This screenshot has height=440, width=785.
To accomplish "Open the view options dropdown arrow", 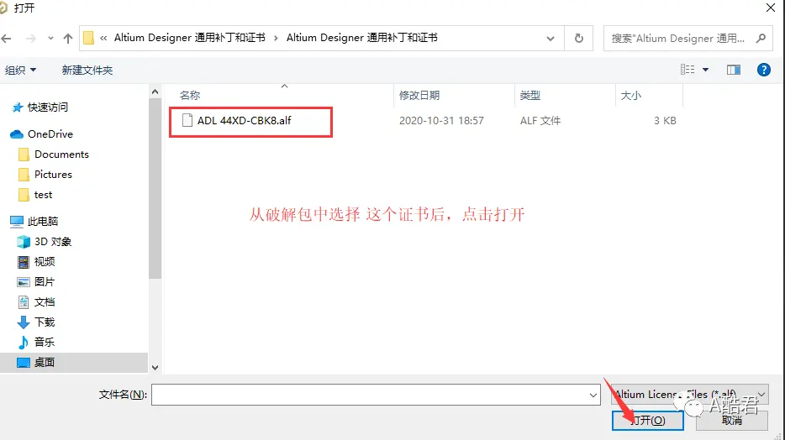I will tap(705, 70).
